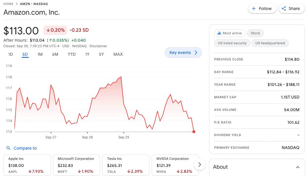Click the red down arrow beside 0.20%
This screenshot has height=176, width=307.
tap(48, 30)
